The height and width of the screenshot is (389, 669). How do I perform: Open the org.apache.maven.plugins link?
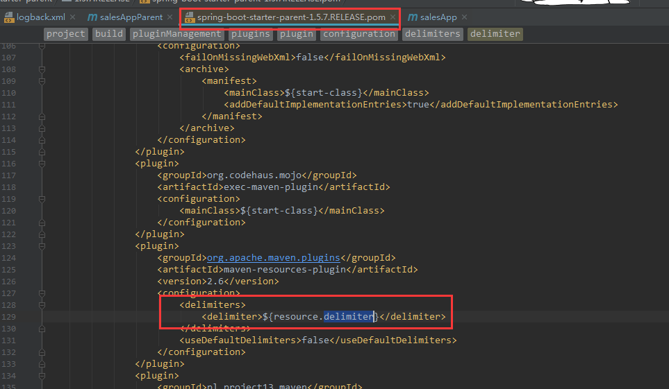tap(274, 258)
